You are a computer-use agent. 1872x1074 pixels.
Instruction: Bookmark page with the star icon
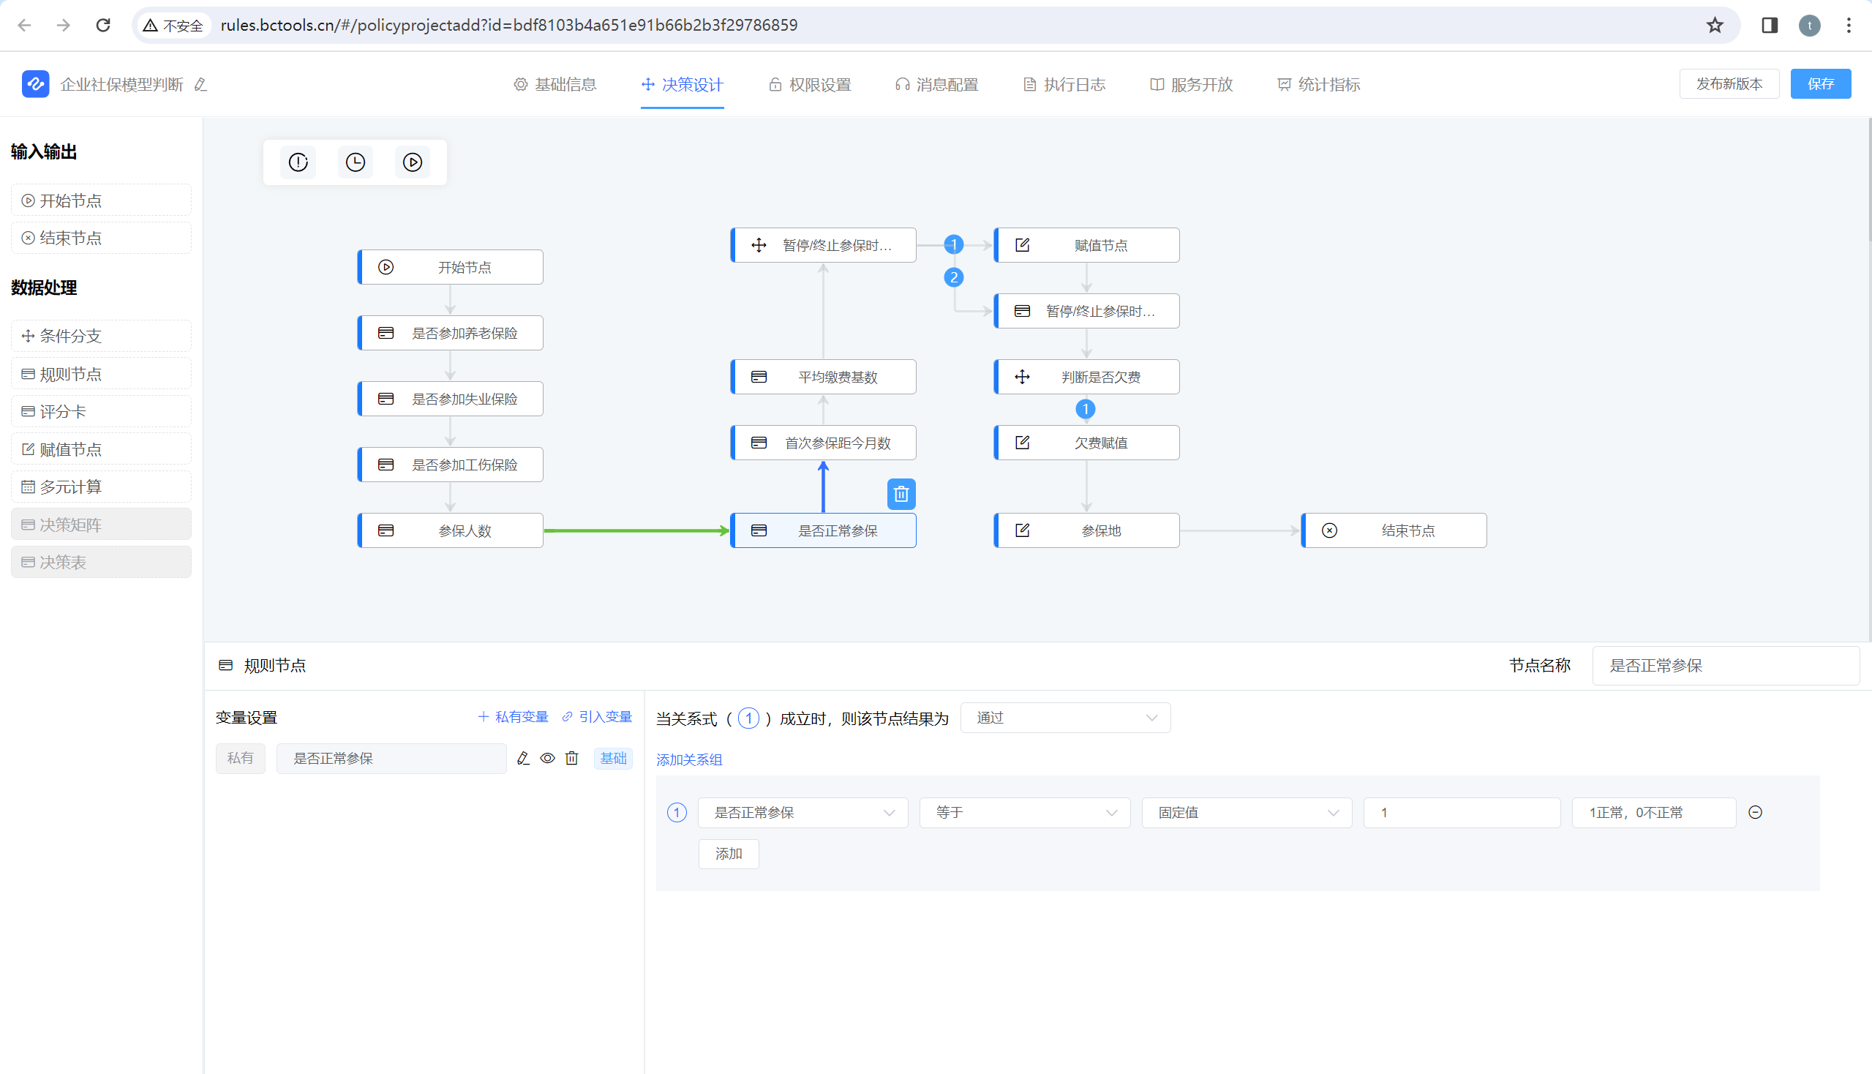pyautogui.click(x=1714, y=25)
